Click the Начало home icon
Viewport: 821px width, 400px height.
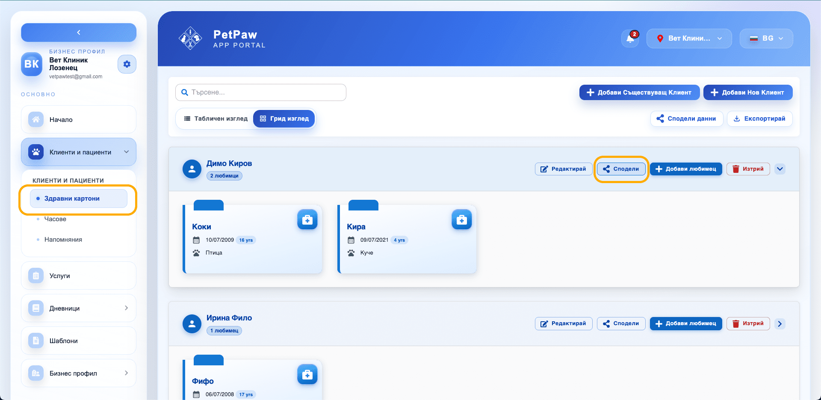[36, 119]
